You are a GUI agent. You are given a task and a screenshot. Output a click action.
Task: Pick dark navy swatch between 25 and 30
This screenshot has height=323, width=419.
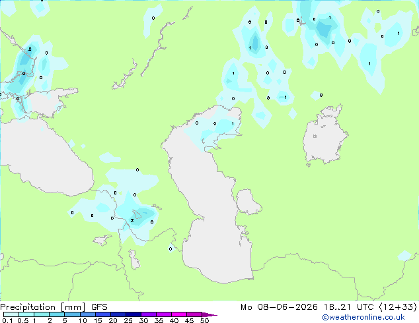(133, 314)
